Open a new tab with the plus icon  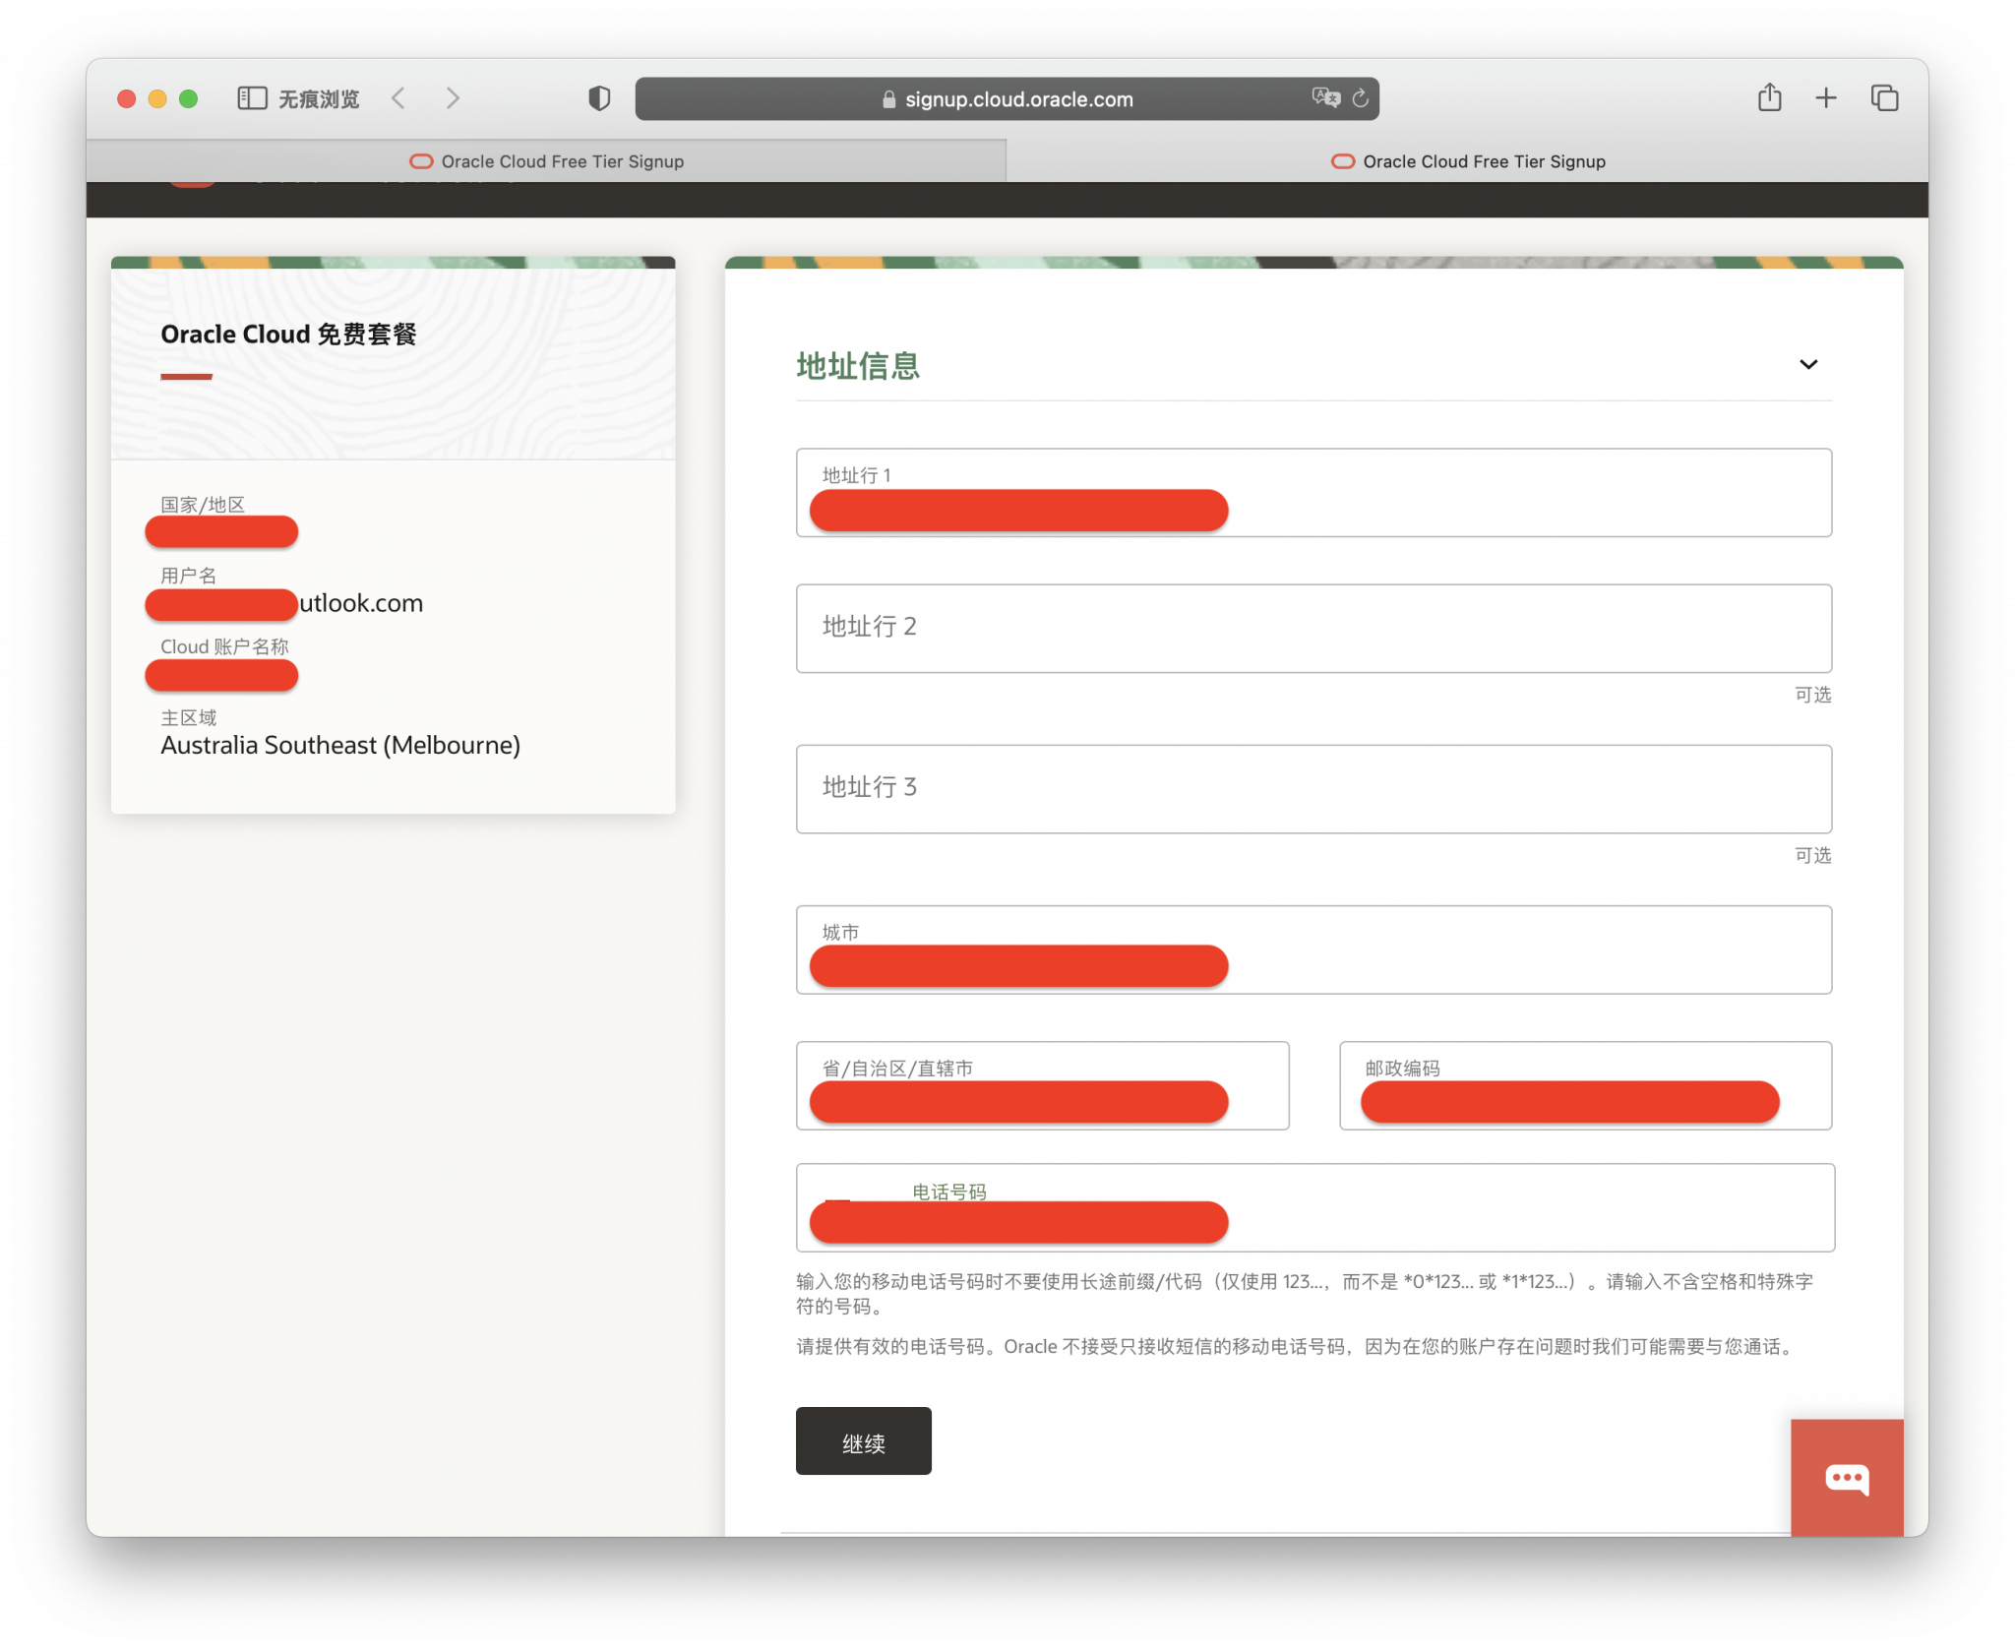tap(1826, 97)
